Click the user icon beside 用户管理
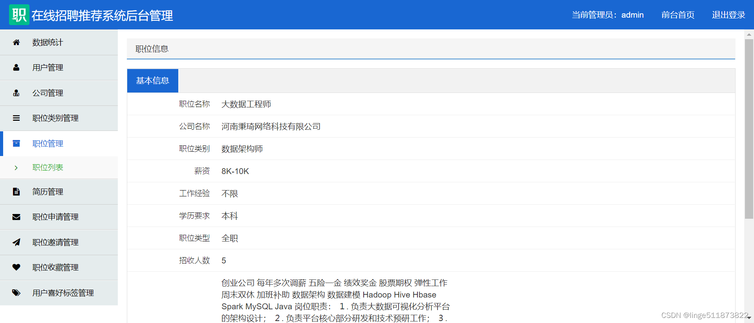Viewport: 754px width, 323px height. pyautogui.click(x=16, y=67)
